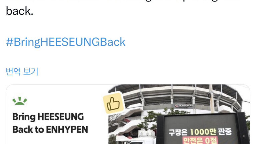Click the 'Bring HEESEUNG' line of card
The image size is (256, 144).
click(48, 117)
